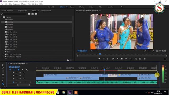Go to Out point
This screenshot has width=169, height=95.
pyautogui.click(x=130, y=59)
